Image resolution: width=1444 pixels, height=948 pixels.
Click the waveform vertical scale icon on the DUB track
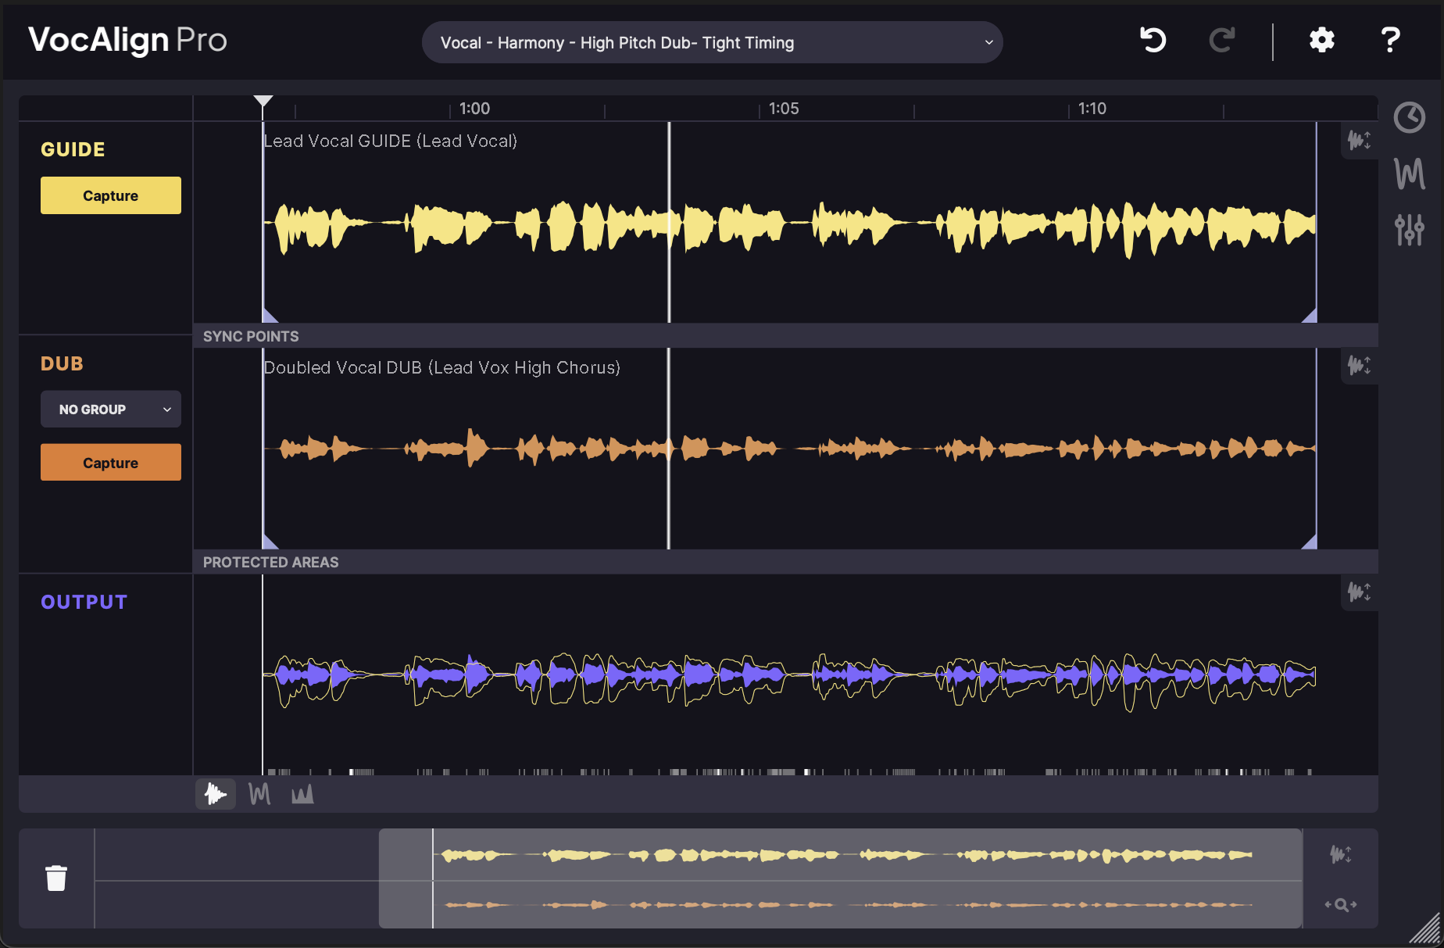(1360, 365)
